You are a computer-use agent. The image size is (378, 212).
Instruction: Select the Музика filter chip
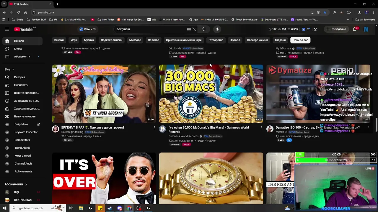89,40
